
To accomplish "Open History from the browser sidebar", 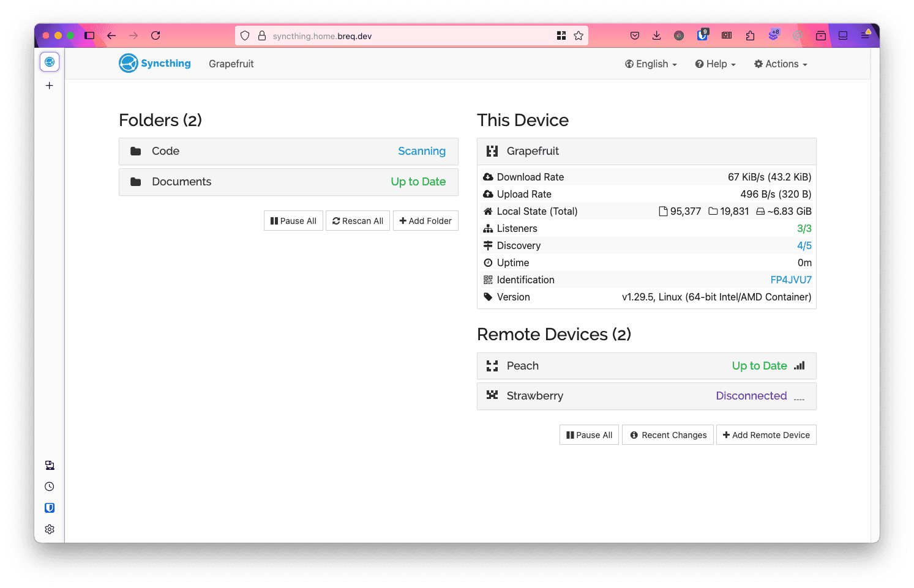I will (x=50, y=486).
